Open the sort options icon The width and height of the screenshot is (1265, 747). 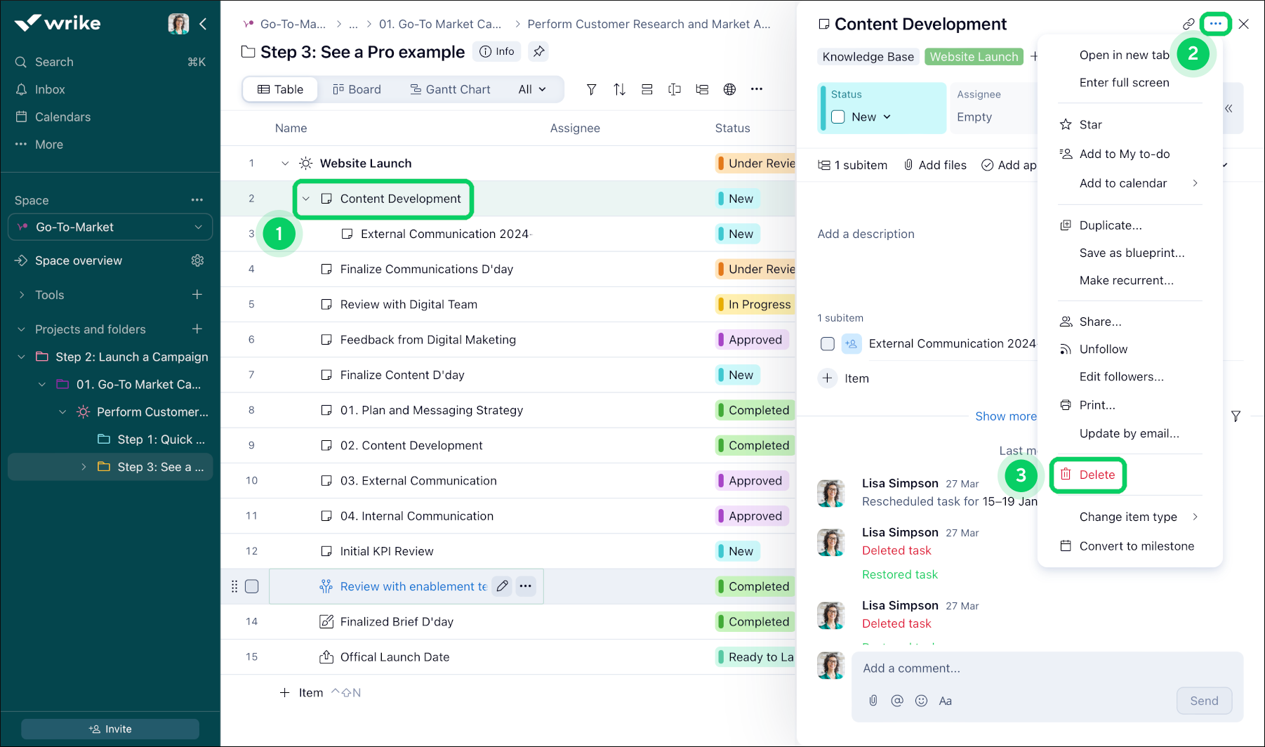coord(619,89)
